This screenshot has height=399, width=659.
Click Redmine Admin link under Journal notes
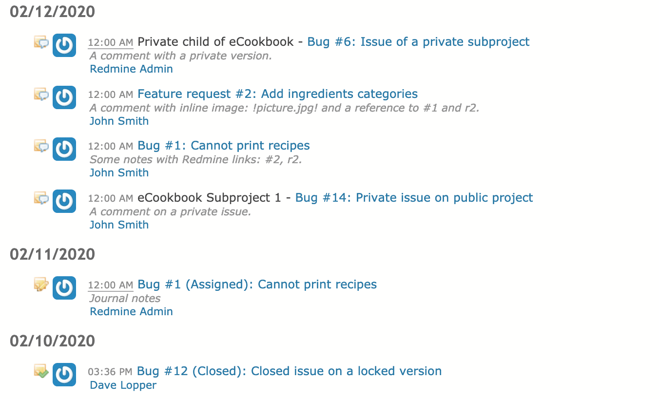coord(132,312)
